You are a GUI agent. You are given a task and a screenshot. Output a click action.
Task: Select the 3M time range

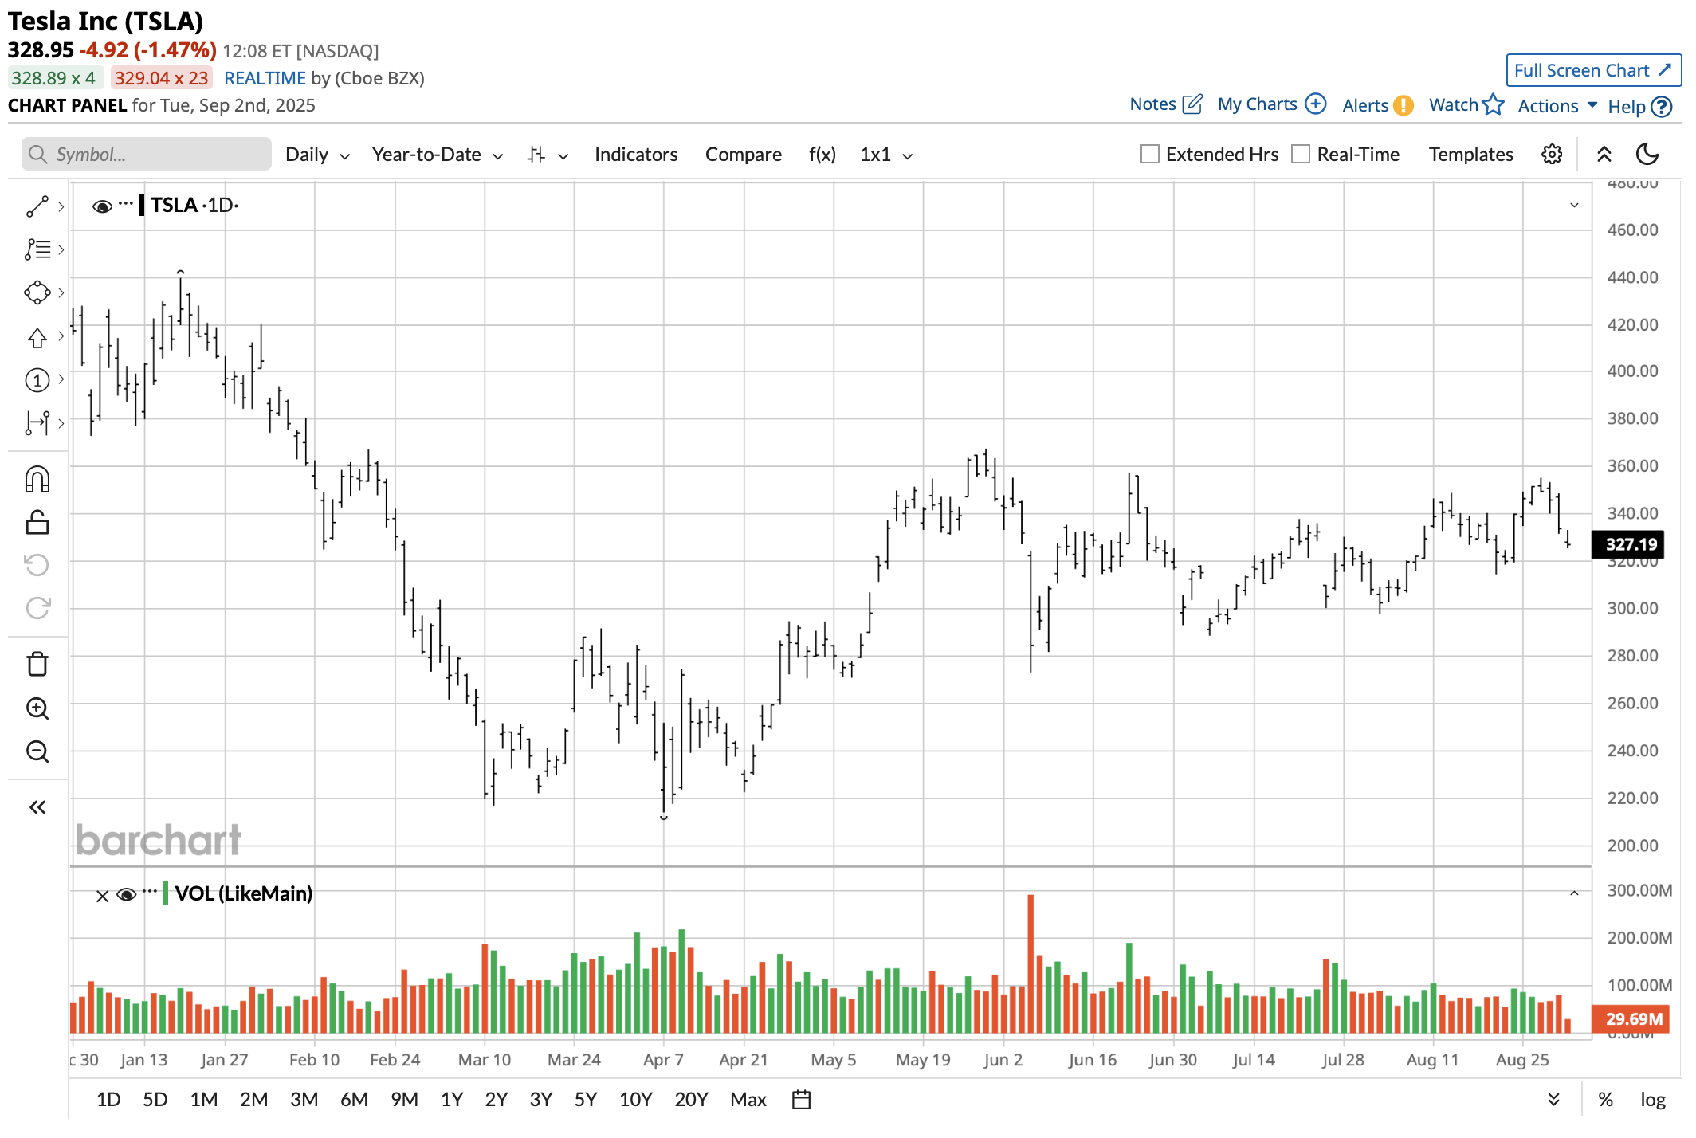point(304,1100)
